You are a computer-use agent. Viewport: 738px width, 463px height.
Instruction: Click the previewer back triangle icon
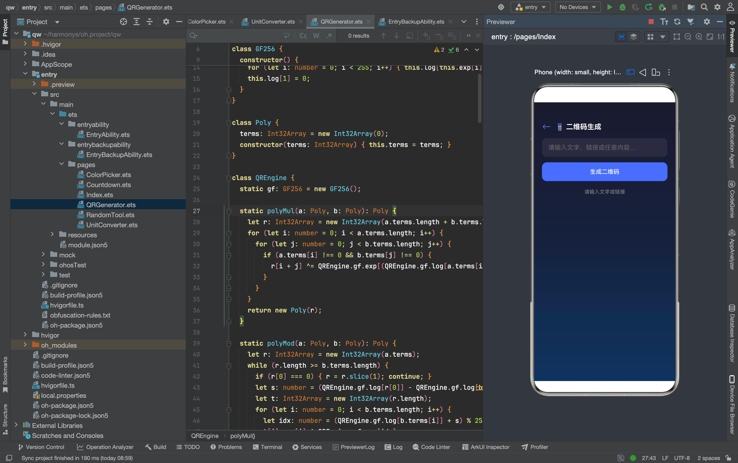click(643, 72)
